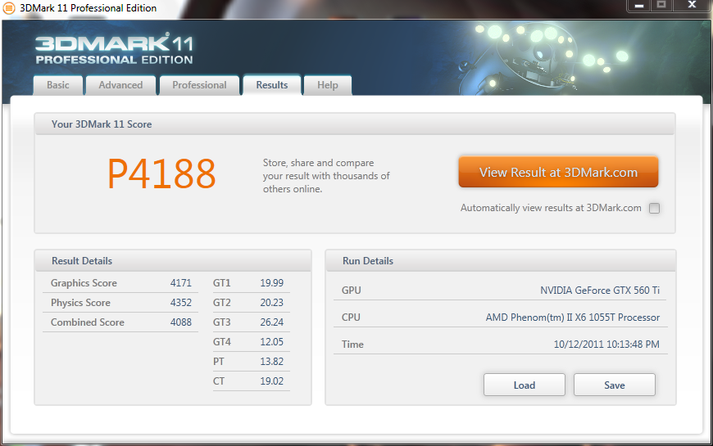Switch to the Advanced tab
The height and width of the screenshot is (446, 713).
coord(120,85)
